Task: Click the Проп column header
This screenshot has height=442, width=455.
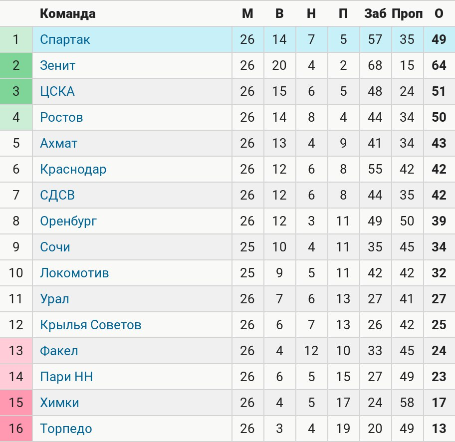Action: (408, 13)
